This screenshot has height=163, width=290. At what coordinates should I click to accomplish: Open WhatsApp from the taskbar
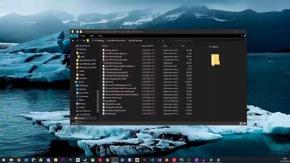41,160
